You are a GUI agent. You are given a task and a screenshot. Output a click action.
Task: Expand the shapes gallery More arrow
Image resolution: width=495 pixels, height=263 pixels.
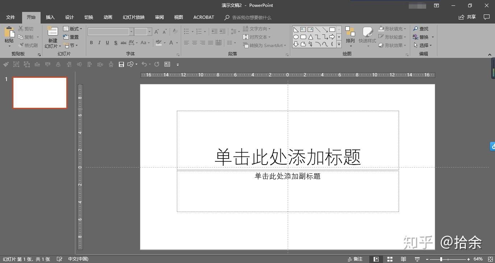[x=339, y=44]
